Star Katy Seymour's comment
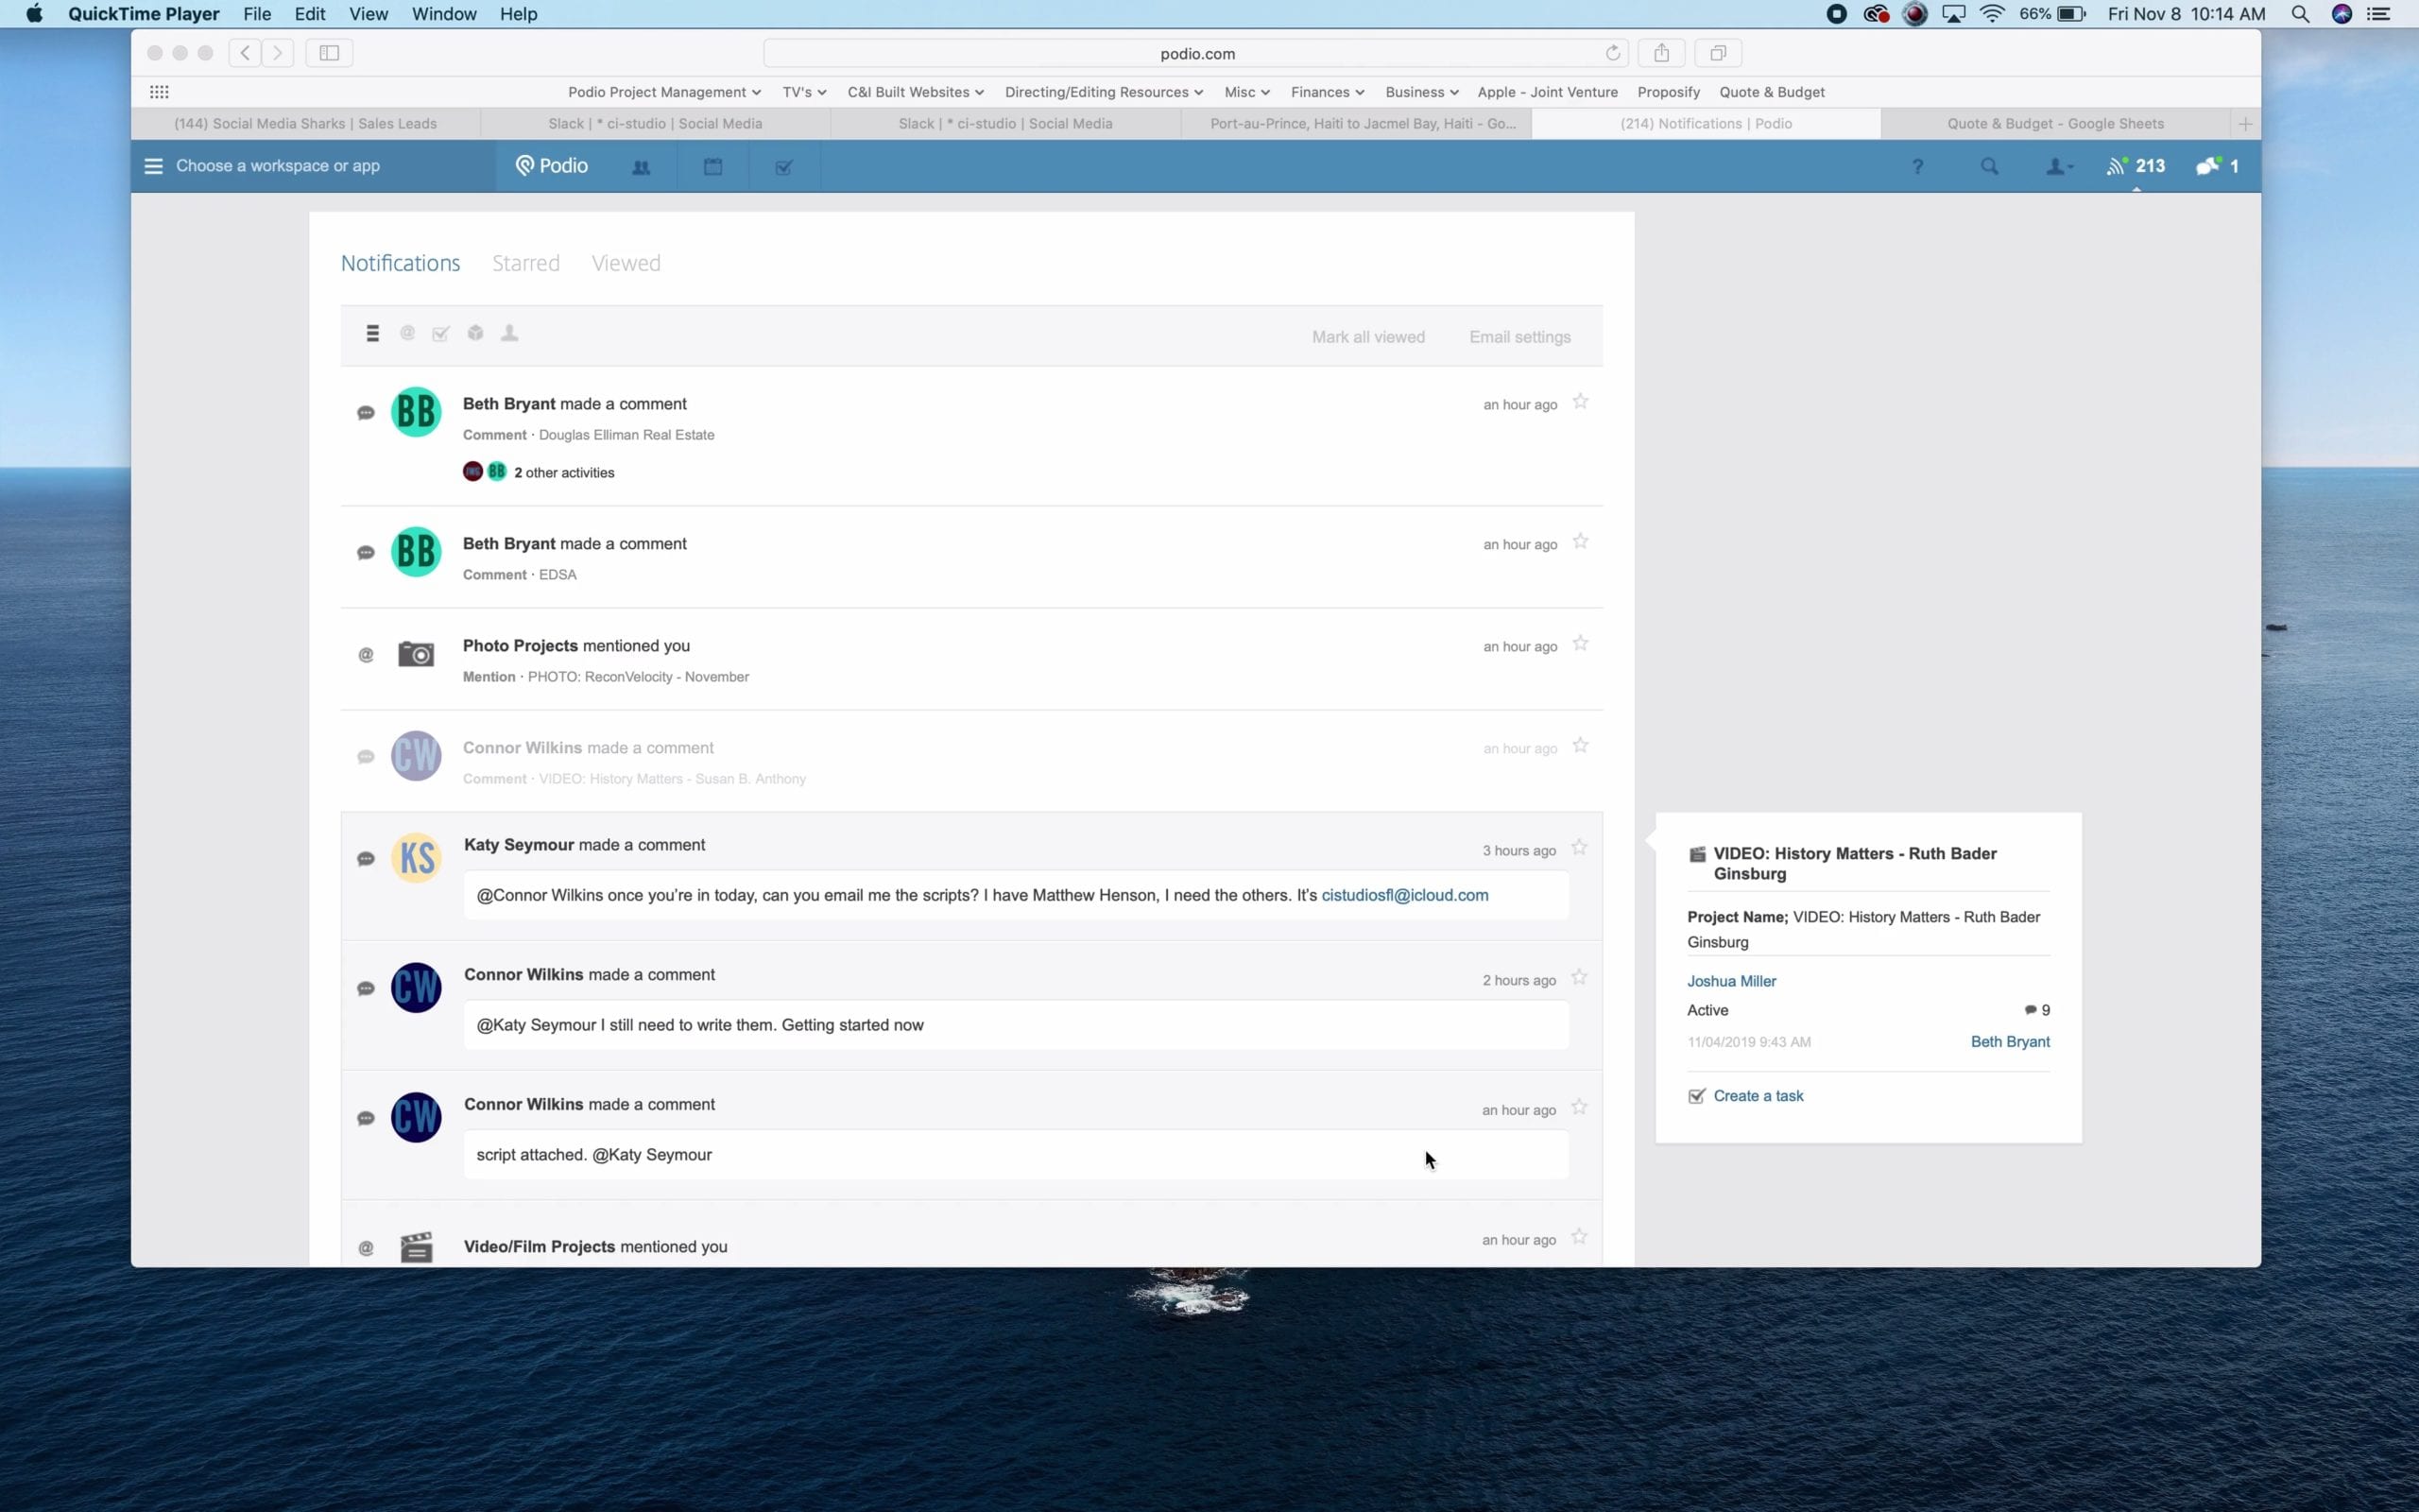The width and height of the screenshot is (2419, 1512). coord(1579,848)
